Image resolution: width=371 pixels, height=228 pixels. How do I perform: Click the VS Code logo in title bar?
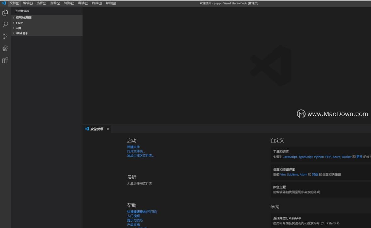pos(4,3)
